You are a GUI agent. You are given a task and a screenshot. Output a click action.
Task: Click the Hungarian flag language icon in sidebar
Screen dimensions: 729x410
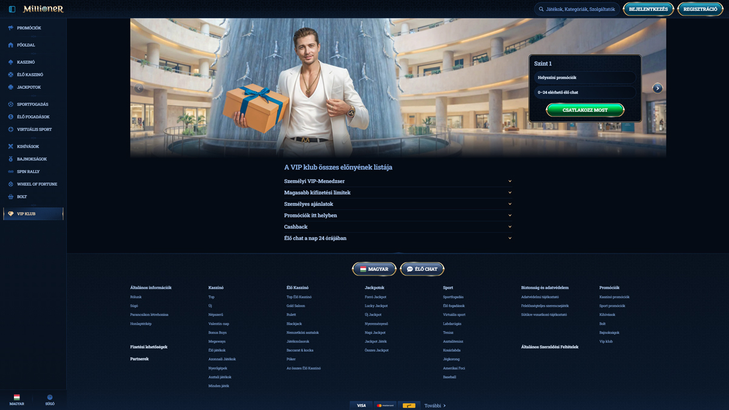pyautogui.click(x=16, y=398)
